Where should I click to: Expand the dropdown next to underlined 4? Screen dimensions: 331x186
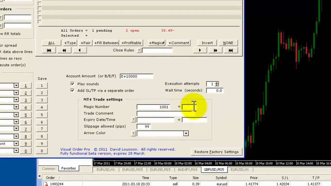click(x=16, y=107)
